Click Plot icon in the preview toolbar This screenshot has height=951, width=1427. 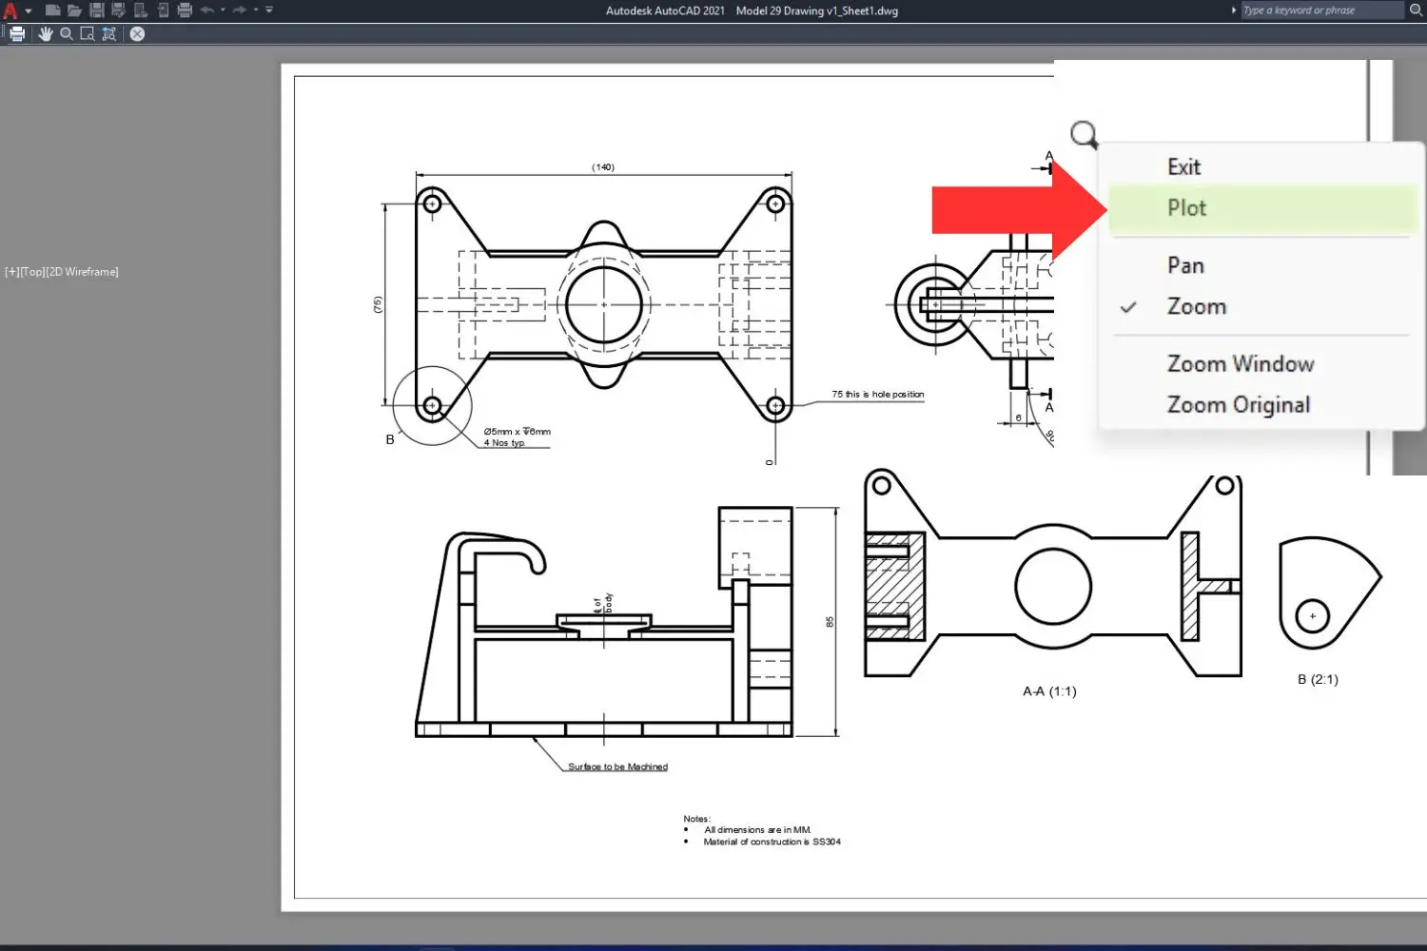[17, 33]
